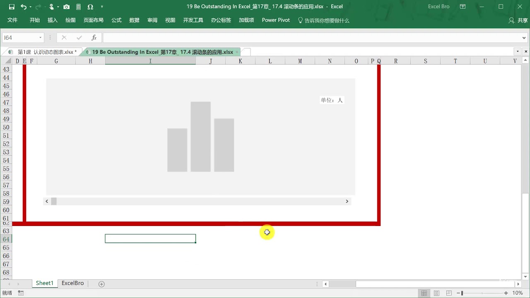Viewport: 530px width, 298px height.
Task: Customize Quick Access Toolbar dropdown
Action: tap(102, 7)
